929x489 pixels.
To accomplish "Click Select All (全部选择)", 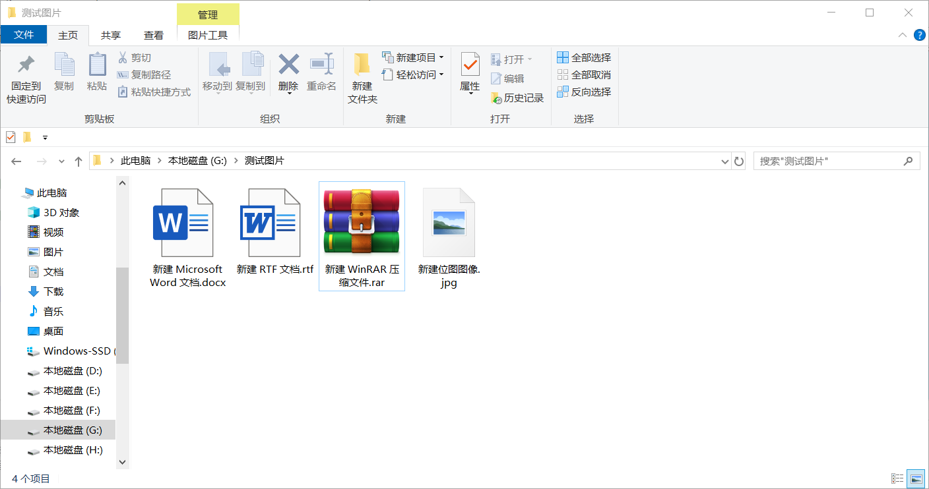I will click(x=584, y=57).
